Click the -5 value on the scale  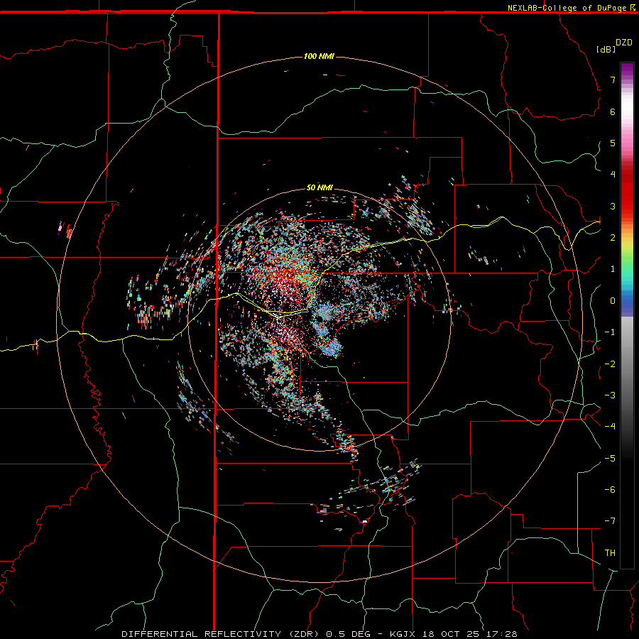(610, 459)
